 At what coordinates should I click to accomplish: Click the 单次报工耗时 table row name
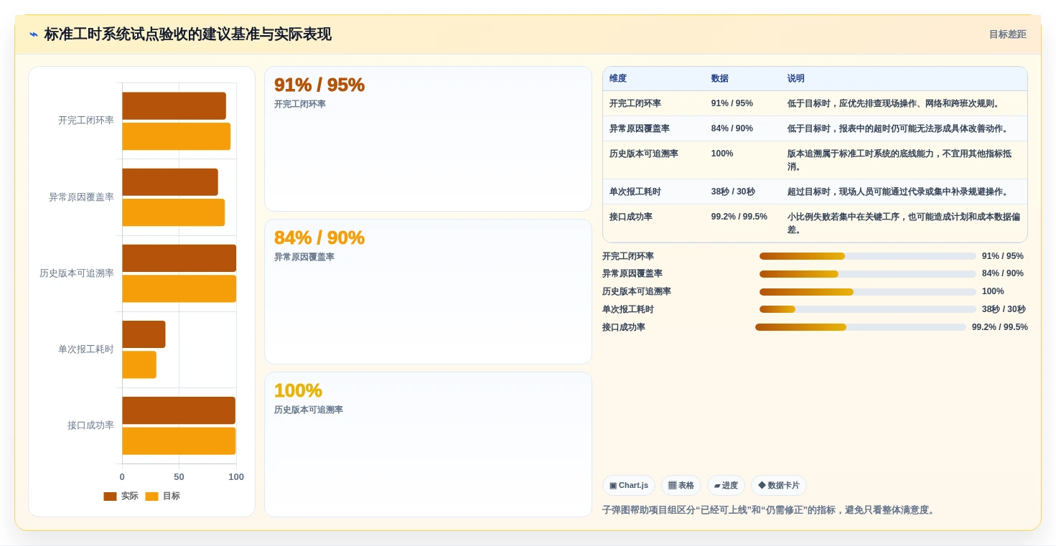[x=635, y=192]
